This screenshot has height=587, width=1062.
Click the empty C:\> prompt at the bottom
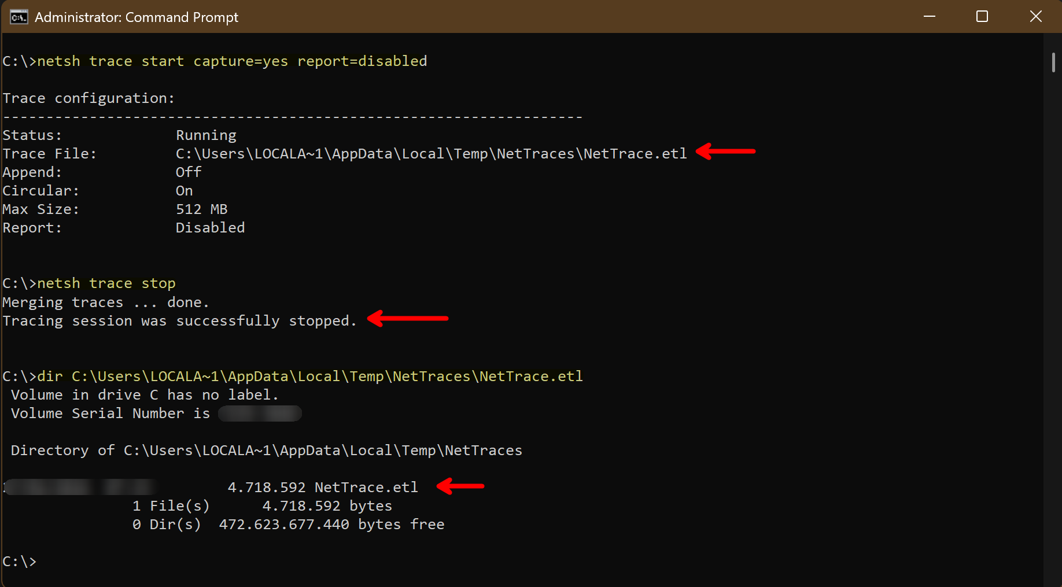point(20,562)
